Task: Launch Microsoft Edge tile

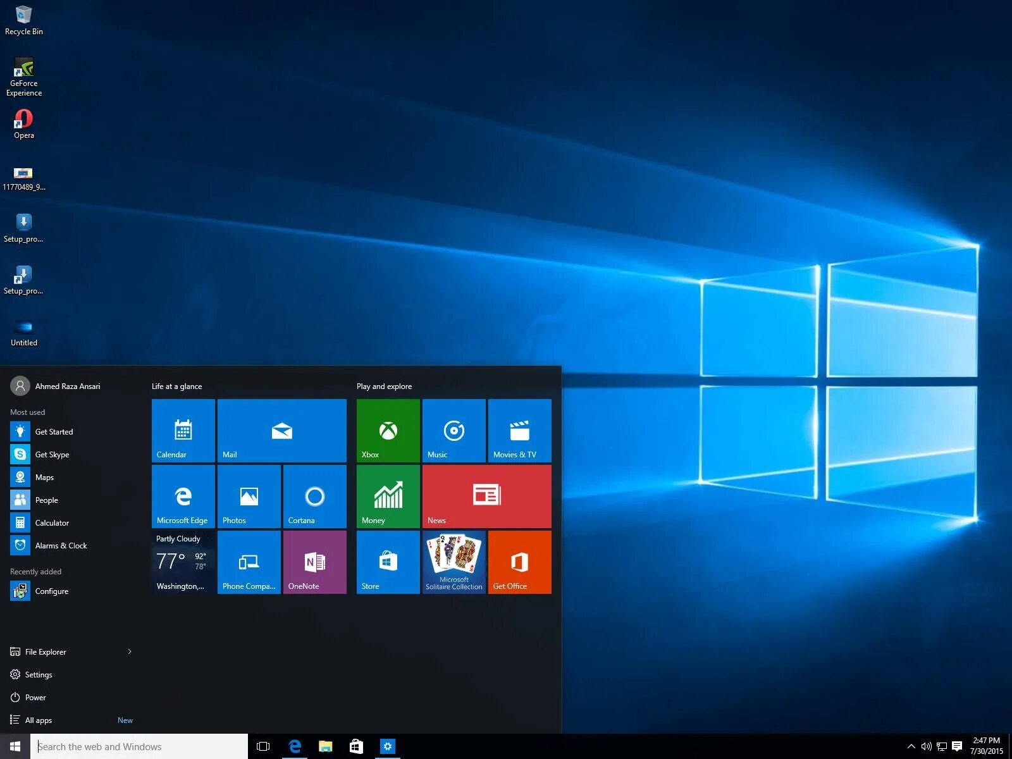Action: (183, 496)
